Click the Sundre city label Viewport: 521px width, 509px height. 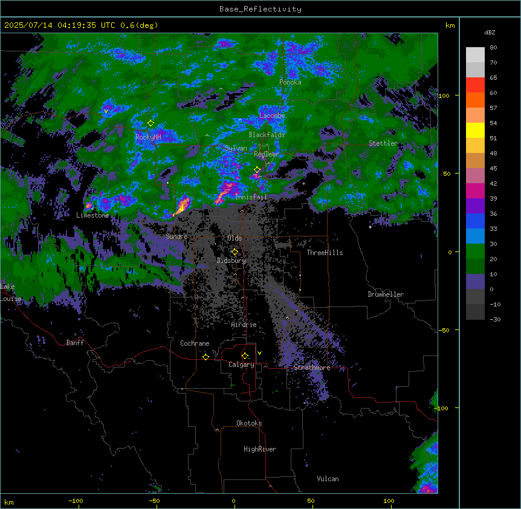pos(176,236)
